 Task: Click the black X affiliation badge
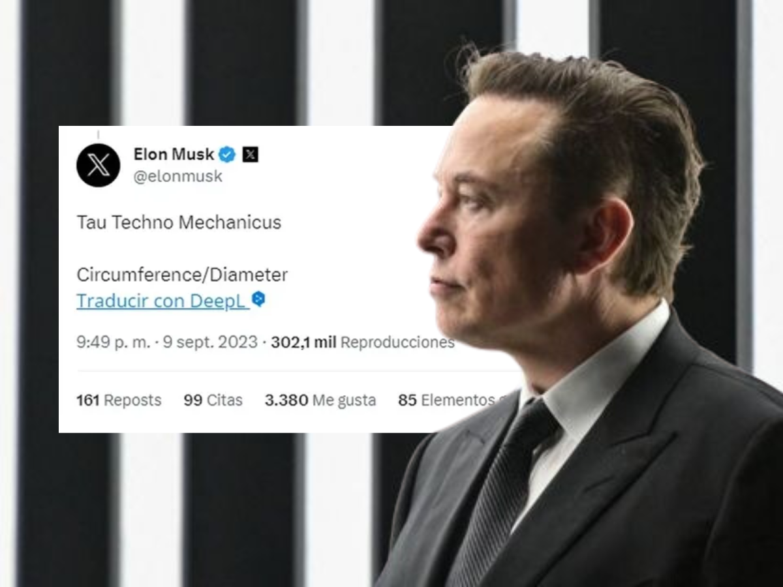click(250, 155)
